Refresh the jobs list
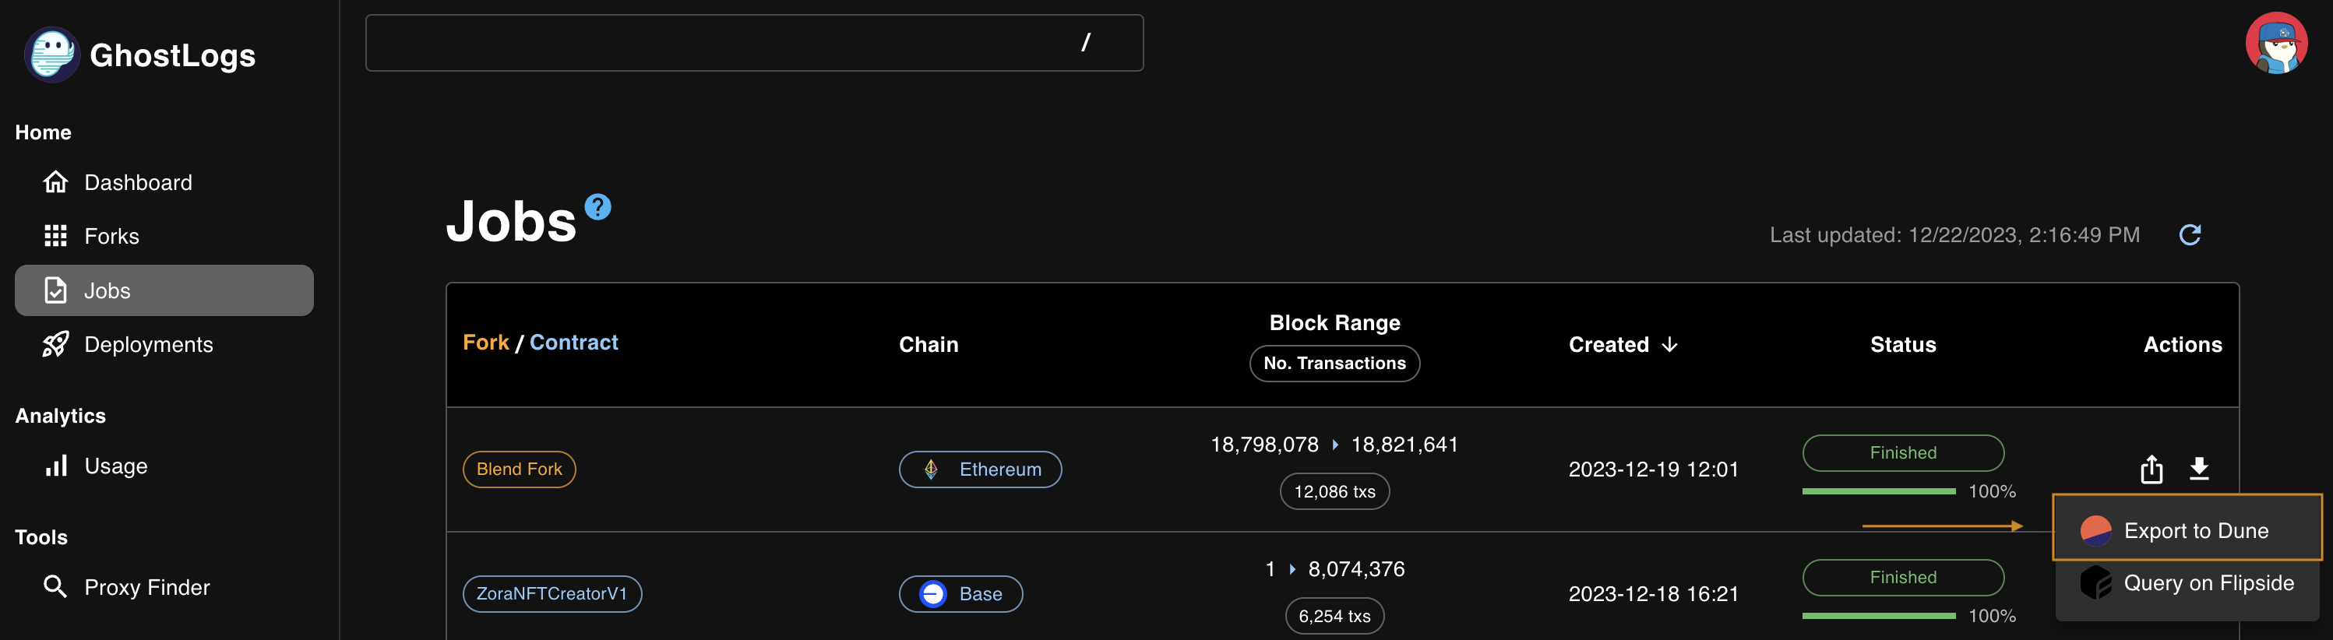 click(2190, 235)
